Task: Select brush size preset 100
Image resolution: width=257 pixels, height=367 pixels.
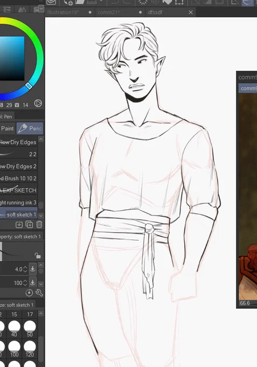Action: pos(14,349)
